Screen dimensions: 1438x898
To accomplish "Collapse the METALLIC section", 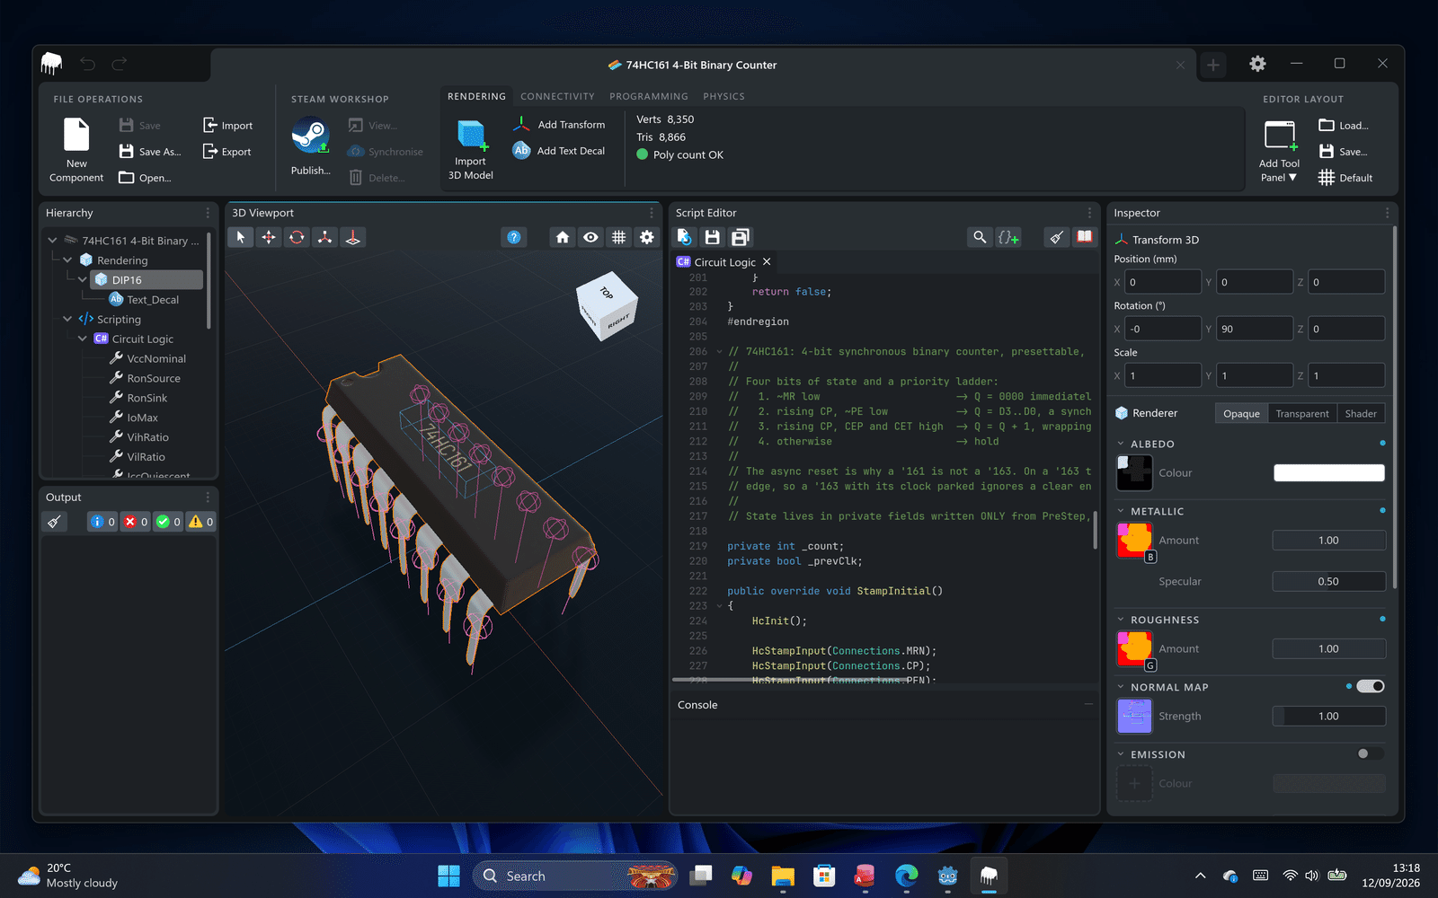I will click(1121, 511).
